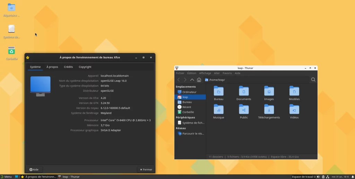The image size is (355, 179).
Task: Select Ordinateur in Emplacements sidebar
Action: 189,92
